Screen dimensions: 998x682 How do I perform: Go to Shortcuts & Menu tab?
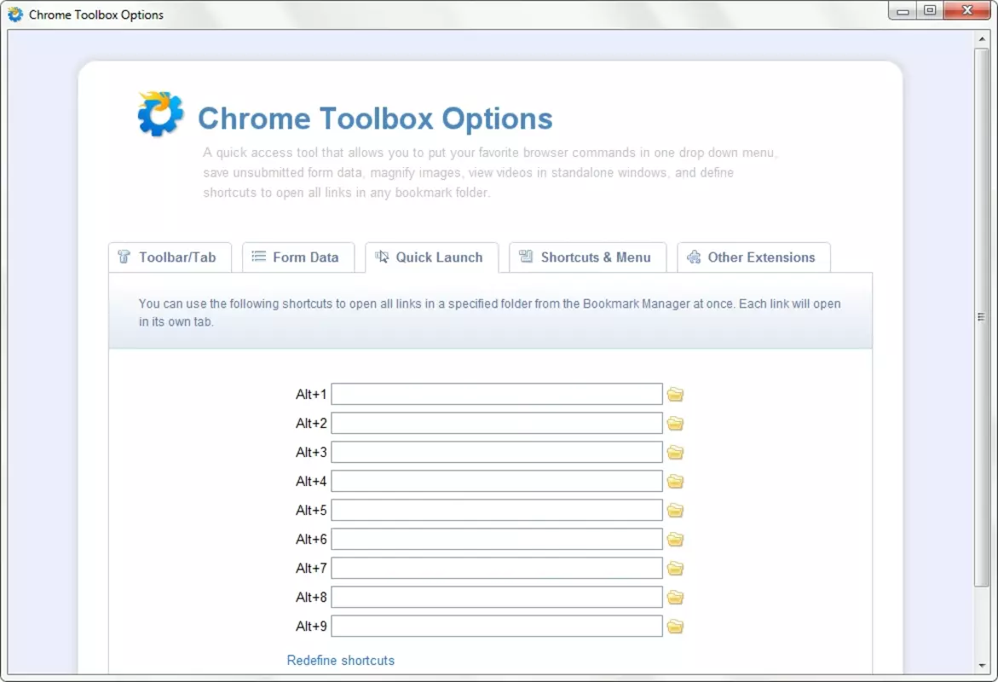pyautogui.click(x=587, y=257)
